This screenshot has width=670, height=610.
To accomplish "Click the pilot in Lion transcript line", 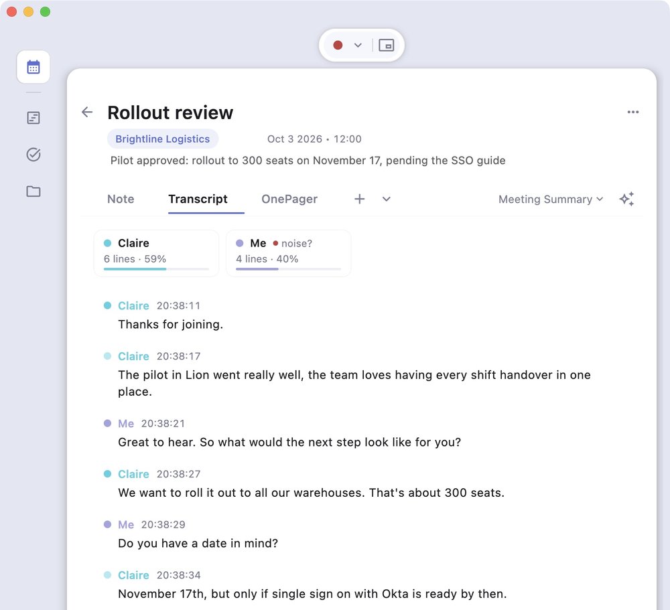I will [x=354, y=383].
